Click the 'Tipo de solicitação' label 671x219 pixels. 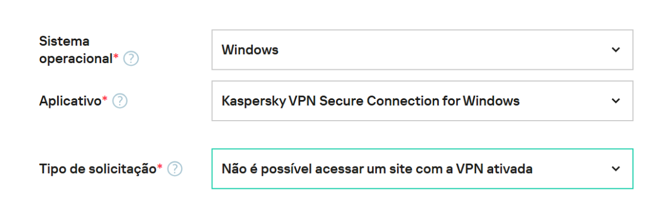[98, 169]
